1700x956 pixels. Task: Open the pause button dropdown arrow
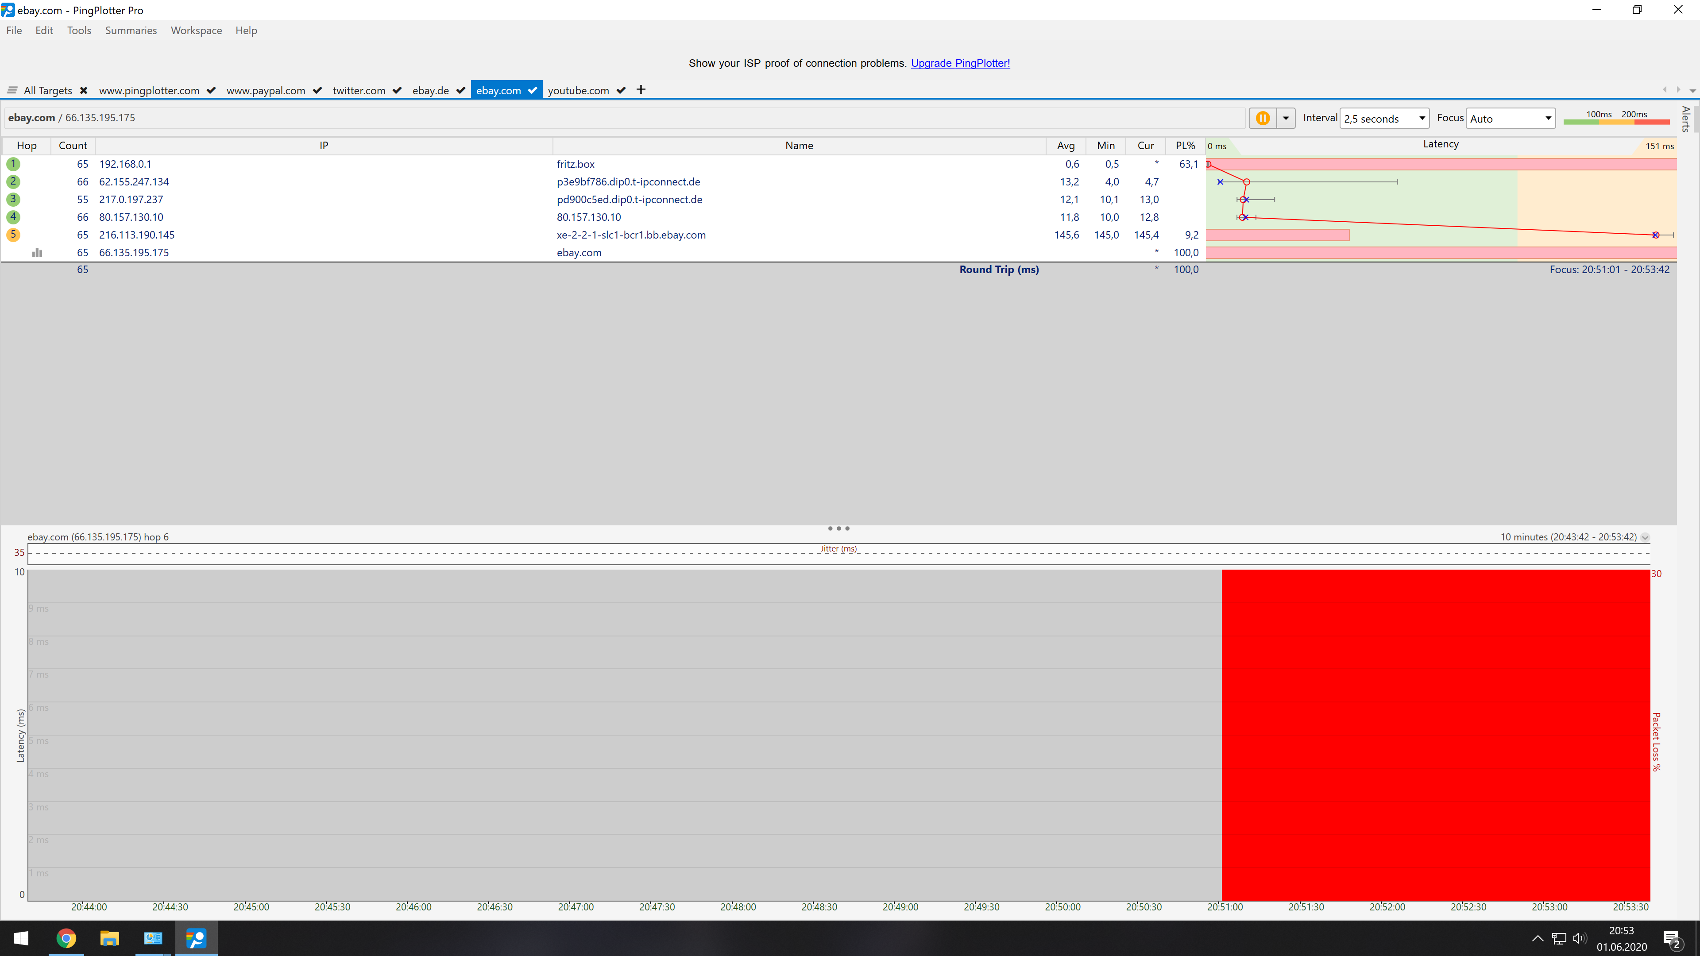(1286, 118)
